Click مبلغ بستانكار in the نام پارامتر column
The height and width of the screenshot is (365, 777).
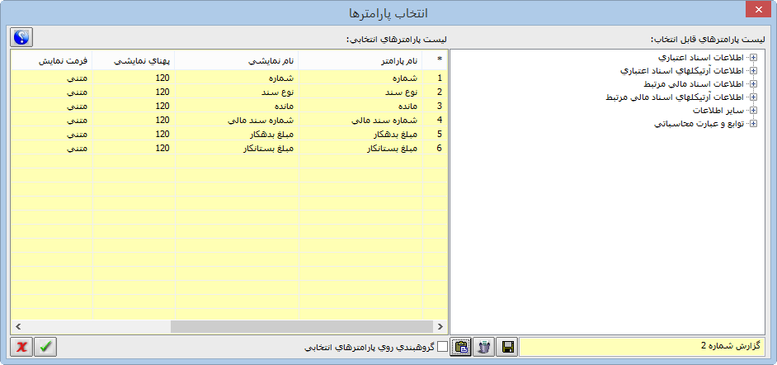pos(360,147)
